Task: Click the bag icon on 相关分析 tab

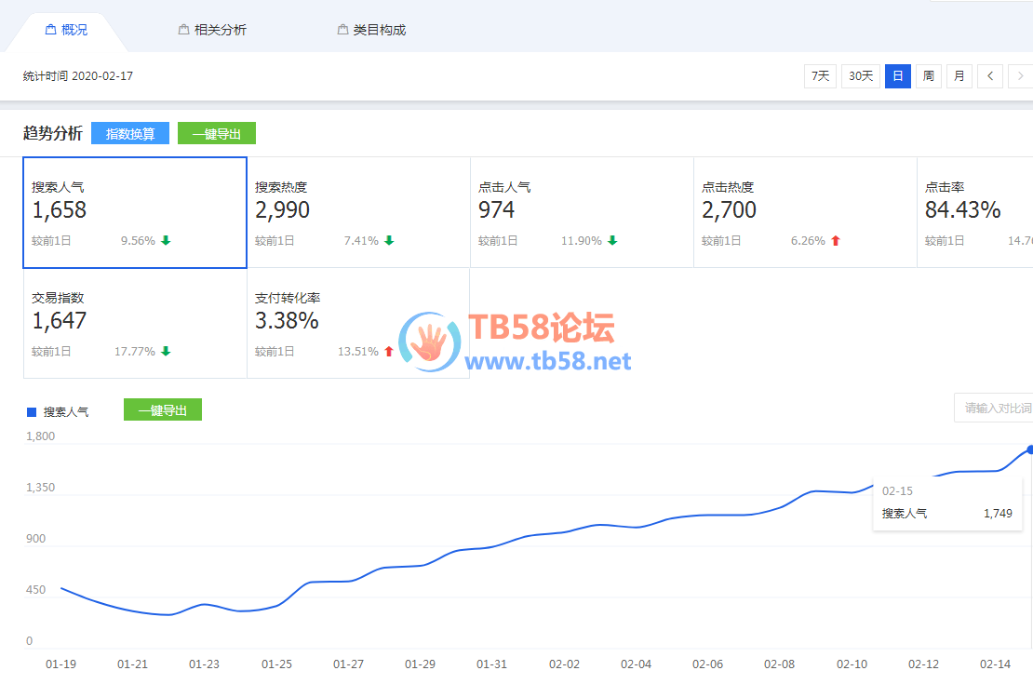Action: pyautogui.click(x=184, y=30)
